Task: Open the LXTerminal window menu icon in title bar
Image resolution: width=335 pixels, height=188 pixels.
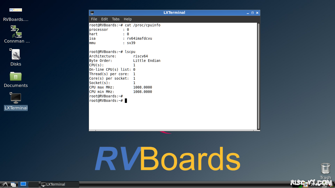Action: click(92, 13)
